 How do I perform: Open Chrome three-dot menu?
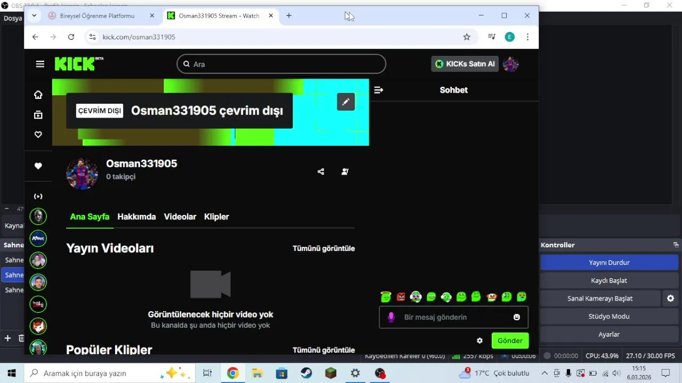click(527, 37)
